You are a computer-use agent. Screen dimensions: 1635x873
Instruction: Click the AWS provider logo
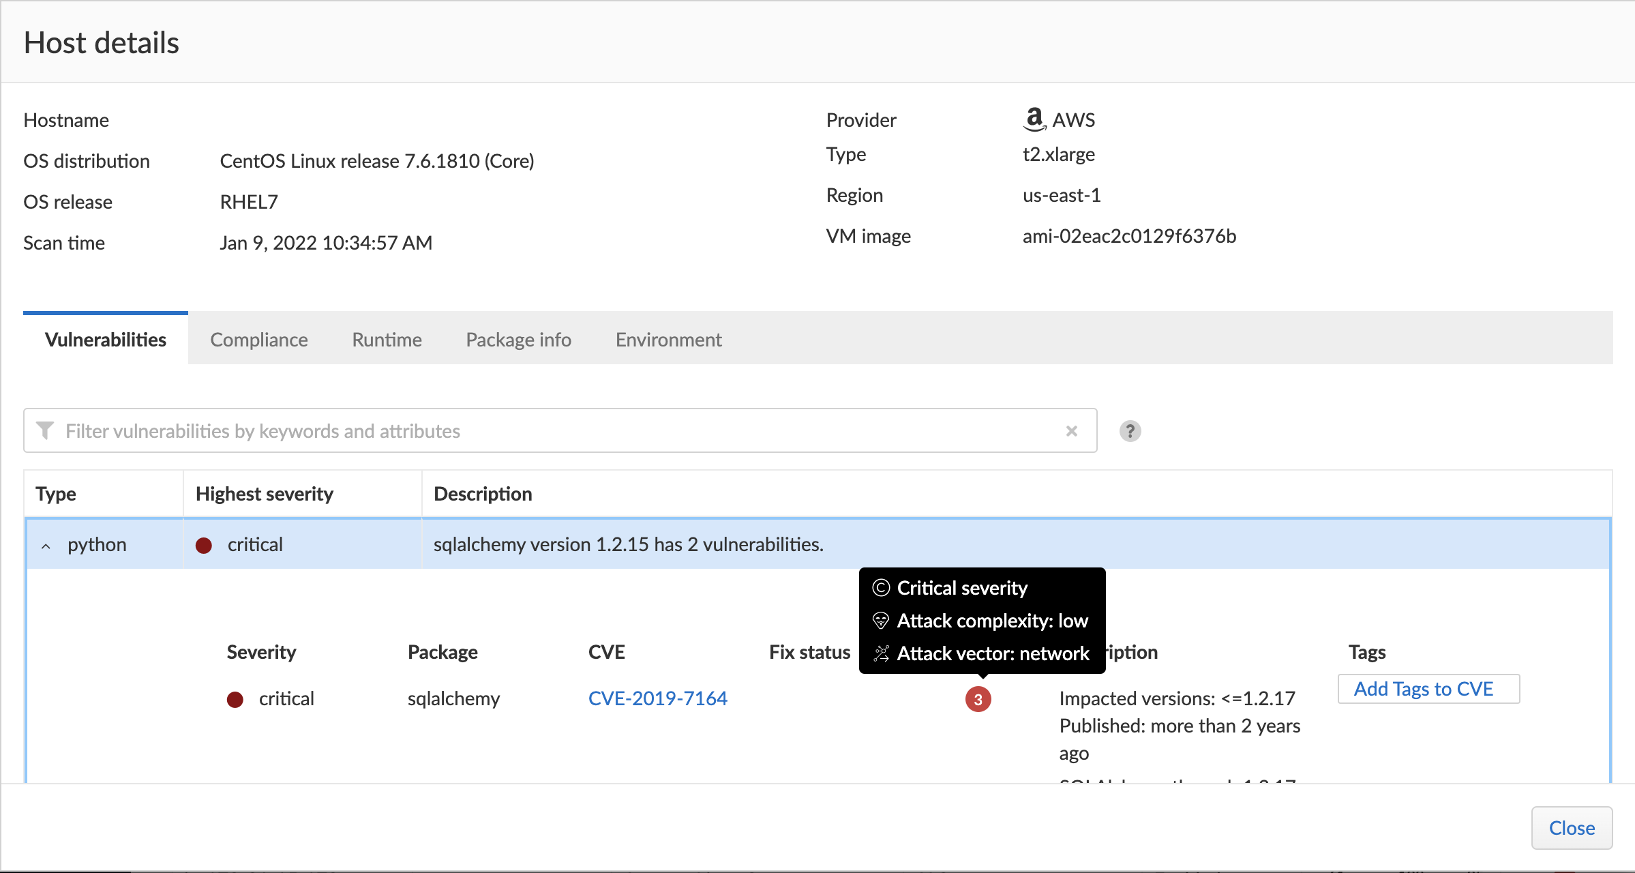[1034, 119]
